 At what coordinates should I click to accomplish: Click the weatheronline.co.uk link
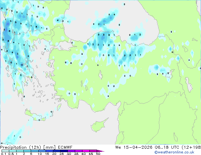pyautogui.click(x=174, y=152)
